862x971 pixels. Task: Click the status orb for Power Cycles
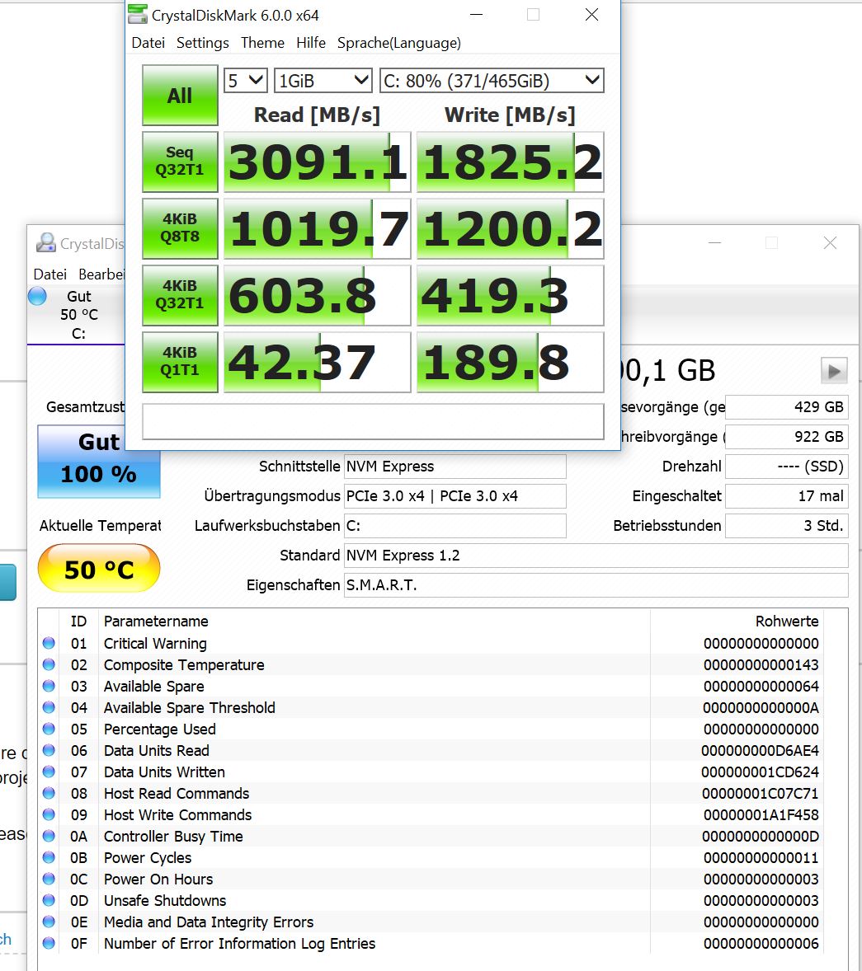(x=49, y=858)
